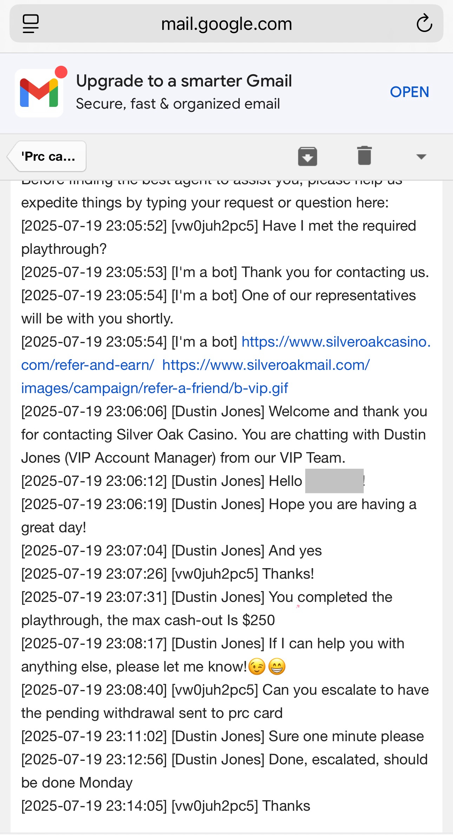Open the Gmail app via OPEN button
The height and width of the screenshot is (835, 453).
point(409,92)
